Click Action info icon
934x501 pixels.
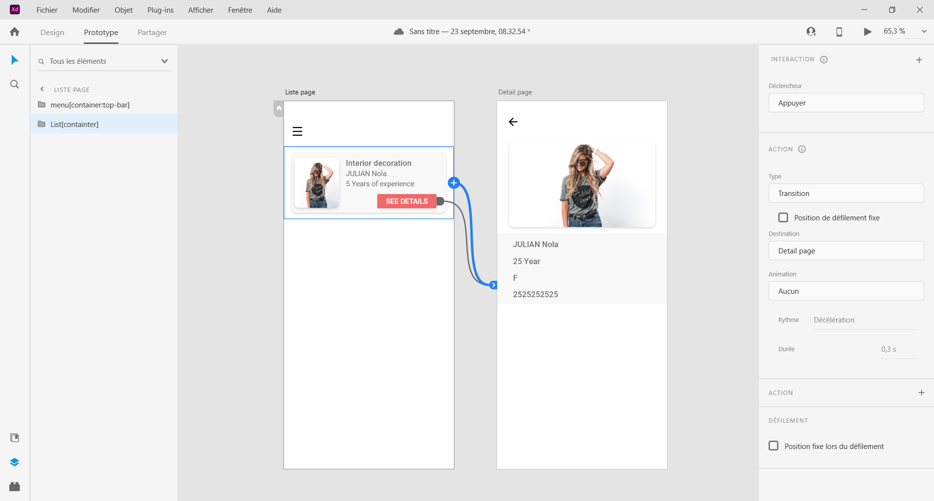pos(802,149)
